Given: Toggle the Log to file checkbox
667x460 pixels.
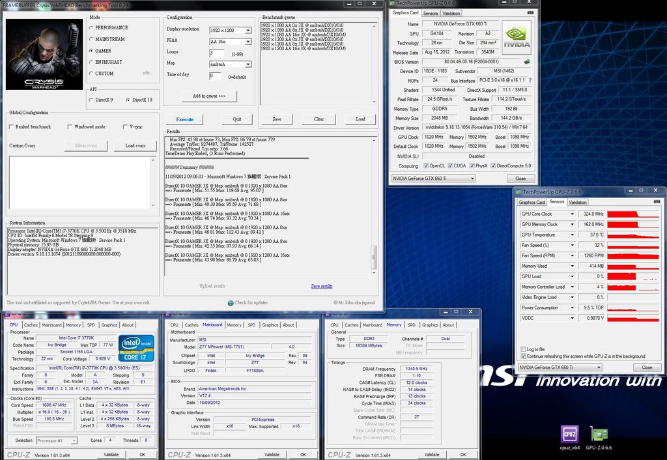Looking at the screenshot, I should (523, 349).
